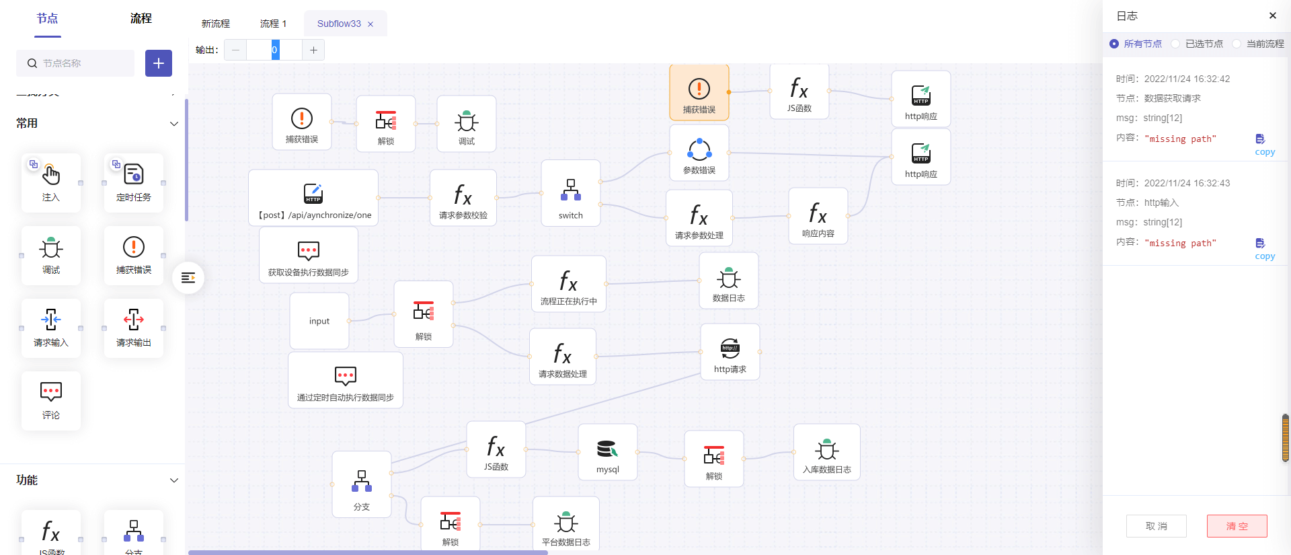
Task: Click the 数据日志 debug node
Action: point(728,281)
